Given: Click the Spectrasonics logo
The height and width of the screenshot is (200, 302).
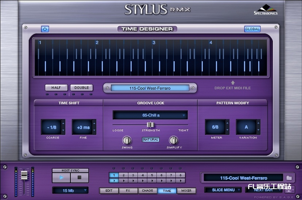Looking at the screenshot, I should point(266,9).
